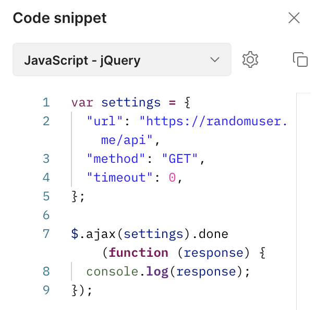Click line number 7 in the gutter
The height and width of the screenshot is (310, 316).
tap(46, 234)
